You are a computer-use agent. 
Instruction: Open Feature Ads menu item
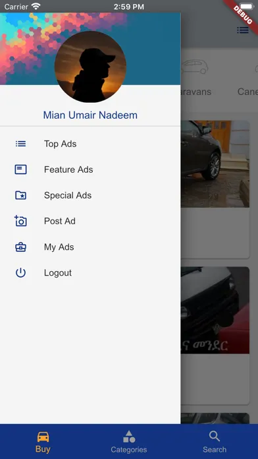click(90, 169)
